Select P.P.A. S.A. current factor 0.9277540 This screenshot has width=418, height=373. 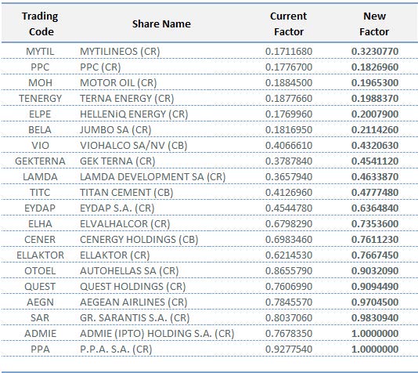click(289, 349)
